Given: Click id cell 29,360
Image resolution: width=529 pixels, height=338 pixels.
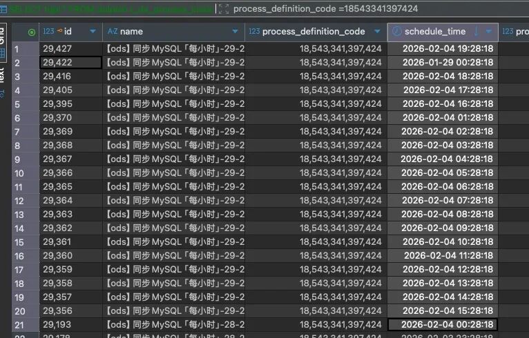Looking at the screenshot, I should 70,256.
